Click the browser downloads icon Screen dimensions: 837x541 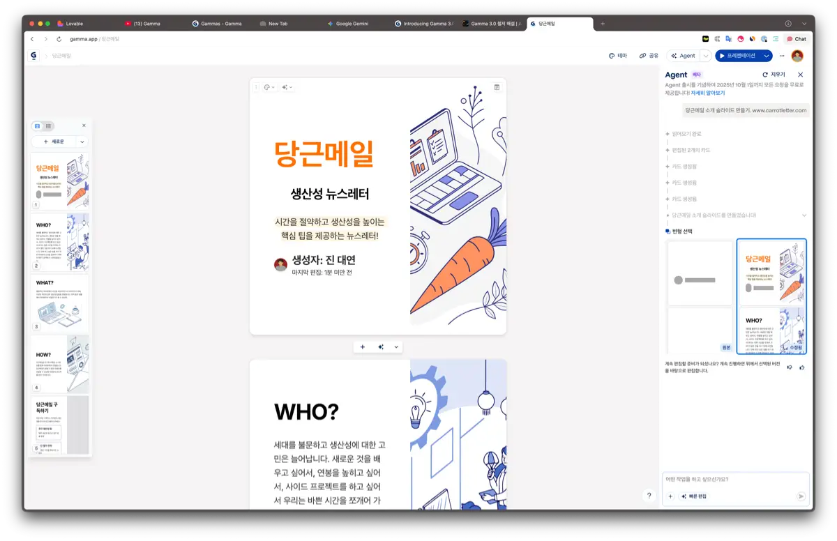click(788, 24)
